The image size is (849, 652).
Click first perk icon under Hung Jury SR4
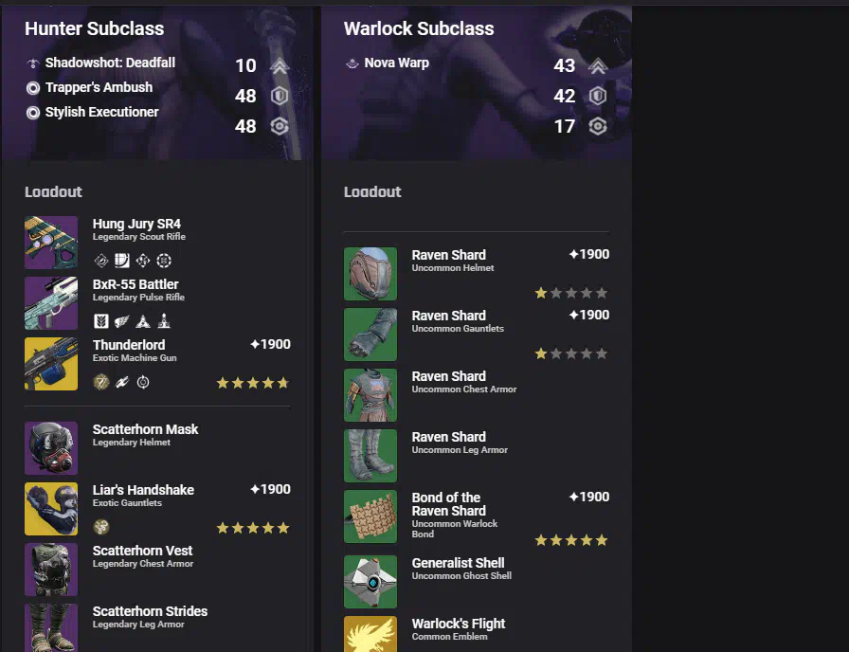click(101, 261)
